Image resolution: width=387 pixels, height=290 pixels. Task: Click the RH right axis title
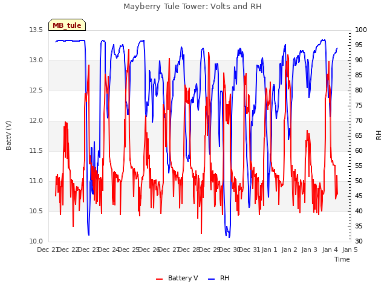pos(379,135)
